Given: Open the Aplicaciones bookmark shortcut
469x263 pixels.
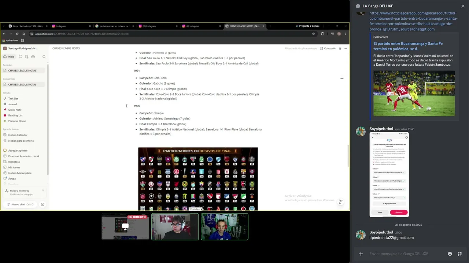Looking at the screenshot, I should click(10, 41).
